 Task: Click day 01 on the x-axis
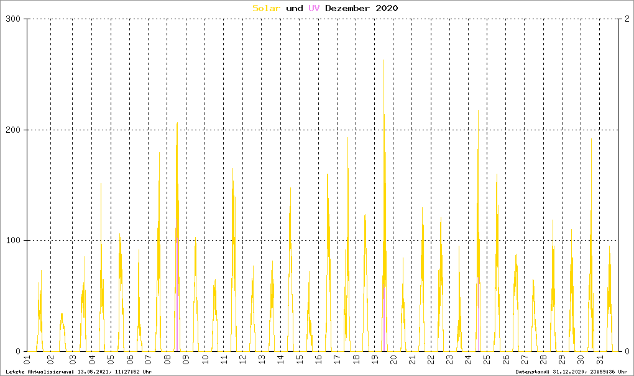click(27, 360)
